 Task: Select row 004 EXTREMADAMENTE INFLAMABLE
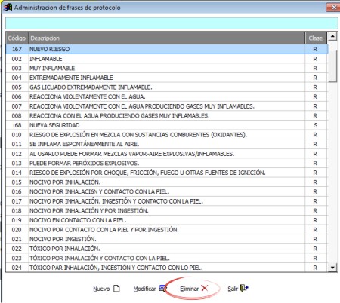pos(167,78)
